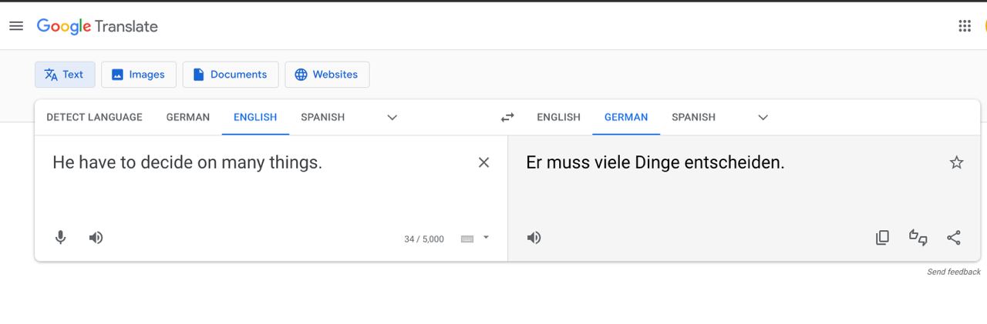Viewport: 987px width, 324px height.
Task: Expand more target languages list
Action: pyautogui.click(x=763, y=118)
